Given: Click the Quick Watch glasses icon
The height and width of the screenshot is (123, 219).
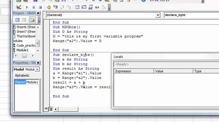Looking at the screenshot, I should [97, 7].
